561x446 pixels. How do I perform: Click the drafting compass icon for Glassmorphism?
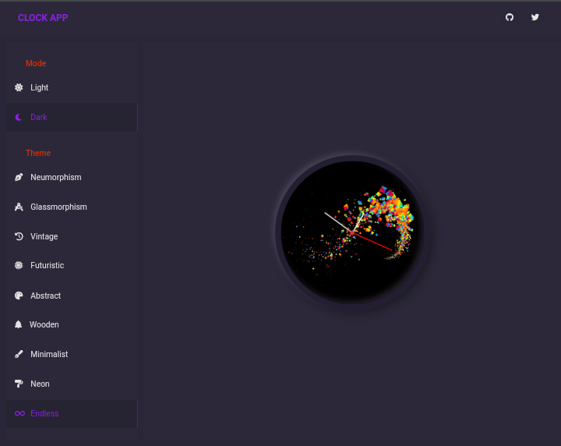(x=19, y=207)
